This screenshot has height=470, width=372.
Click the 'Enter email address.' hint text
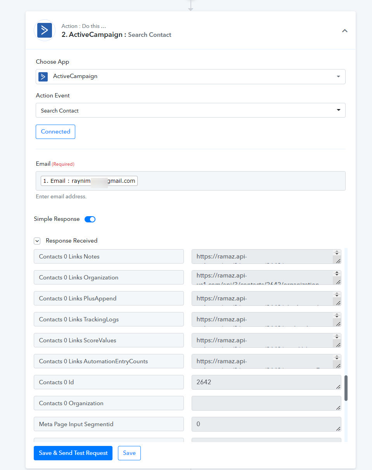point(61,197)
